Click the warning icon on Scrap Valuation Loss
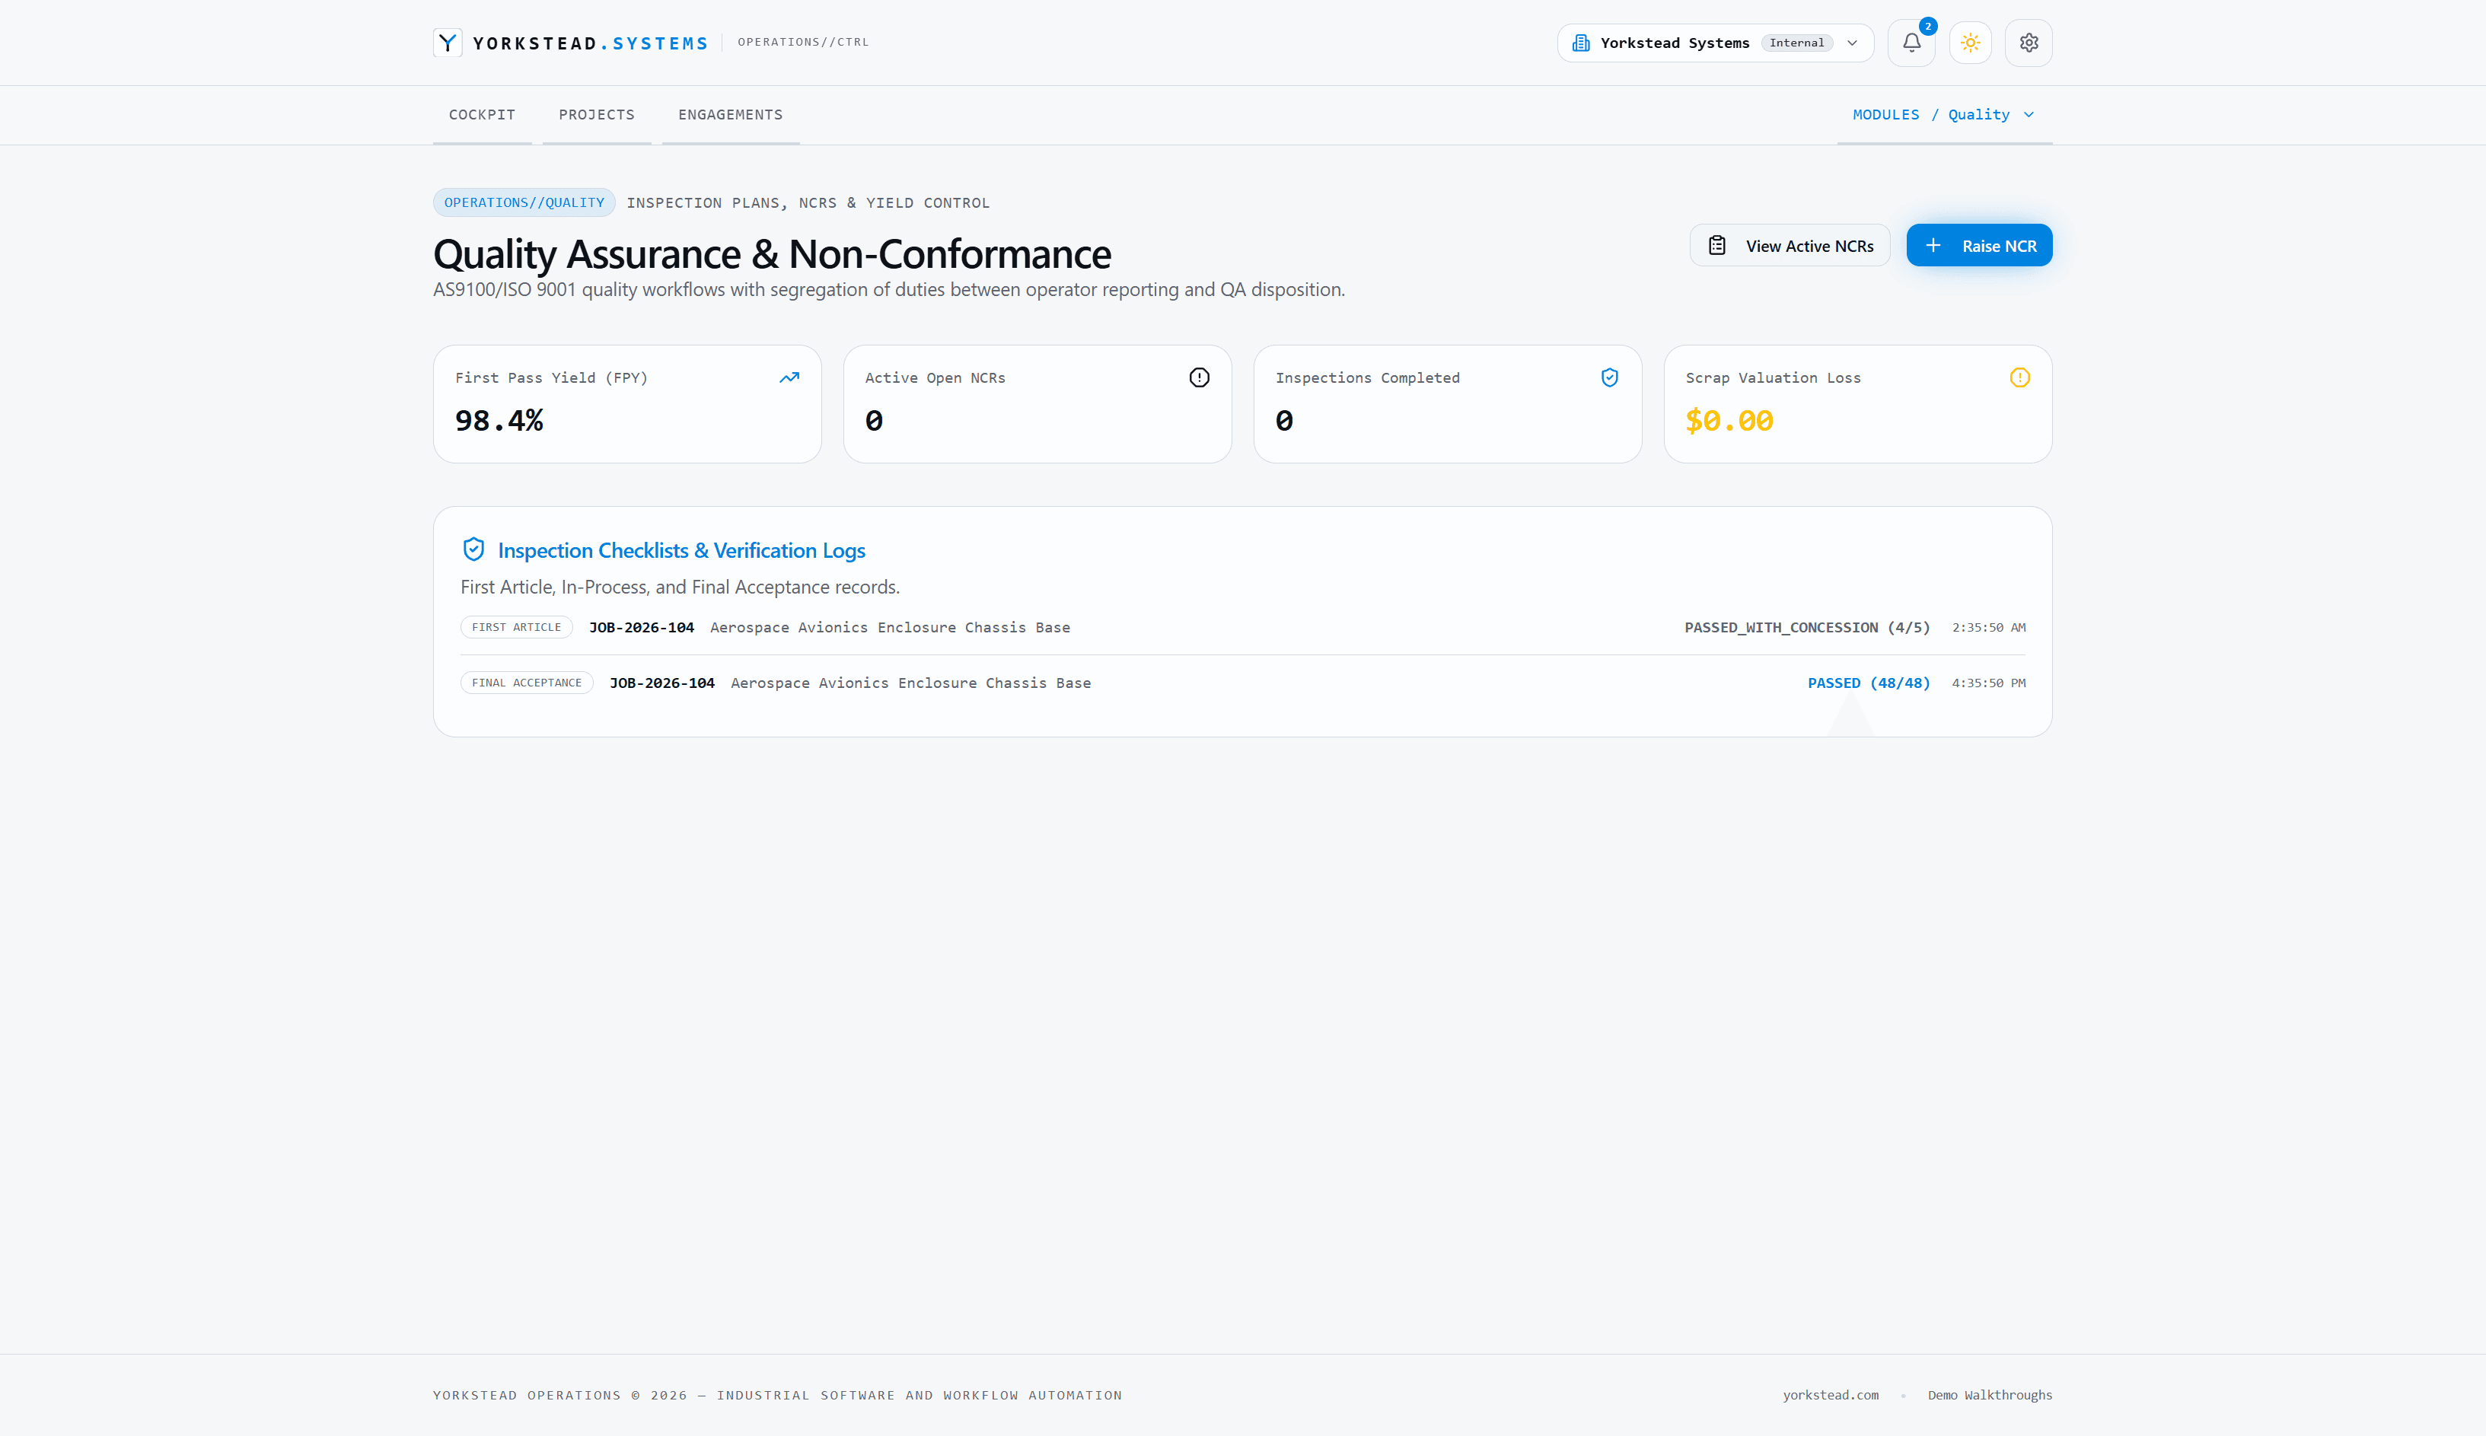The height and width of the screenshot is (1436, 2486). (2019, 377)
